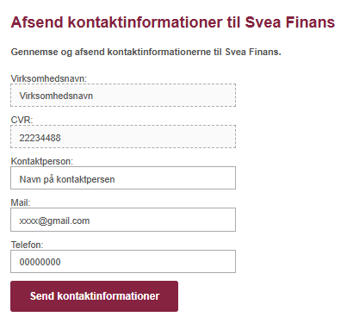The image size is (353, 323).
Task: Click the CVR field label
Action: point(22,120)
